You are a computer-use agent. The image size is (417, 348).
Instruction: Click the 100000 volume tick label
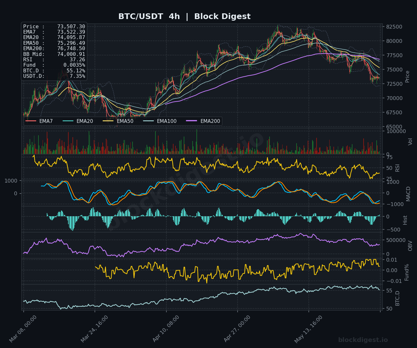pyautogui.click(x=396, y=131)
